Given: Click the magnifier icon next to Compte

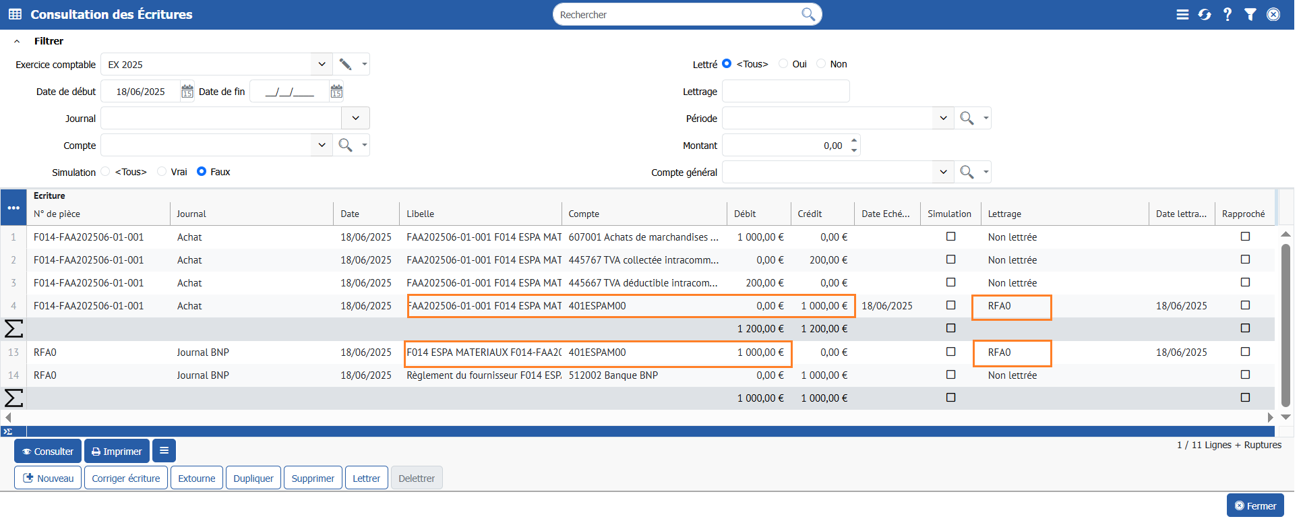Looking at the screenshot, I should click(345, 145).
